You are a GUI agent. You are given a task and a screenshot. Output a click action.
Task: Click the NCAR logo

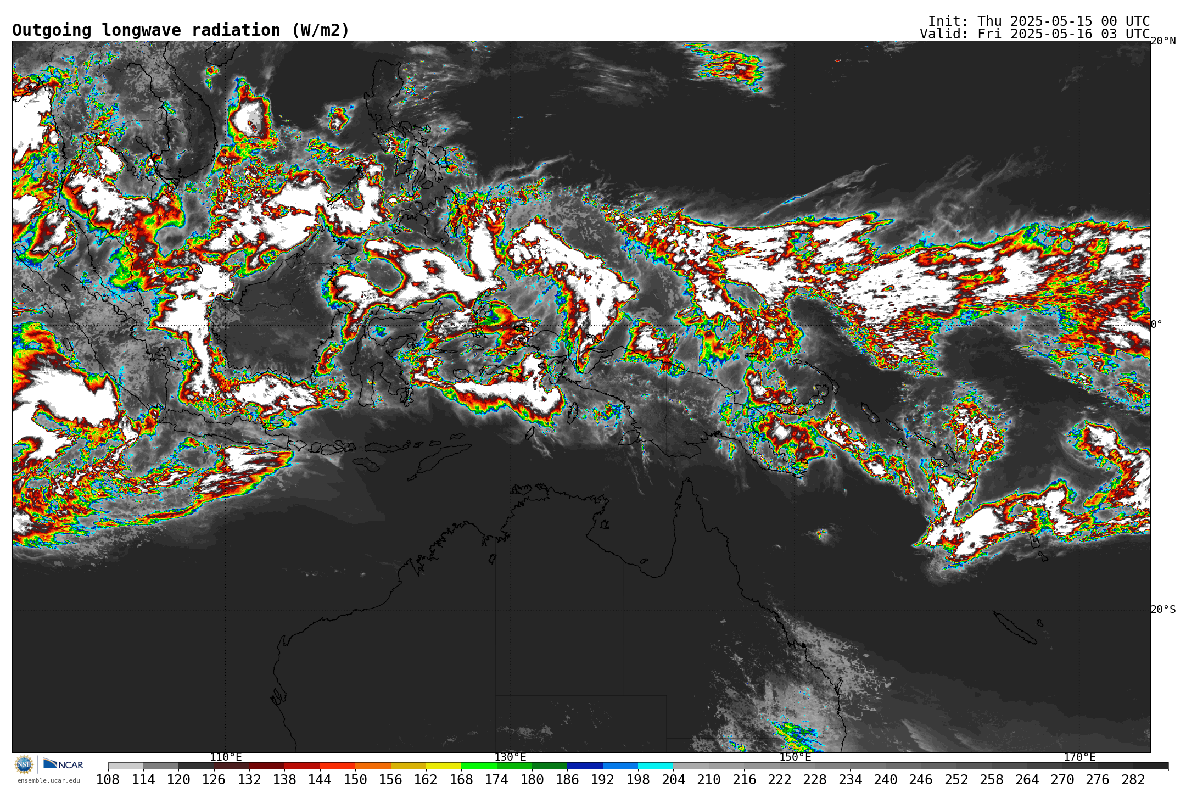pos(63,764)
